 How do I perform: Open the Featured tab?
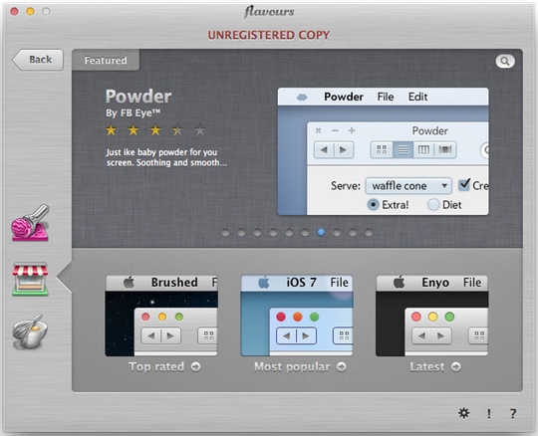(x=106, y=61)
